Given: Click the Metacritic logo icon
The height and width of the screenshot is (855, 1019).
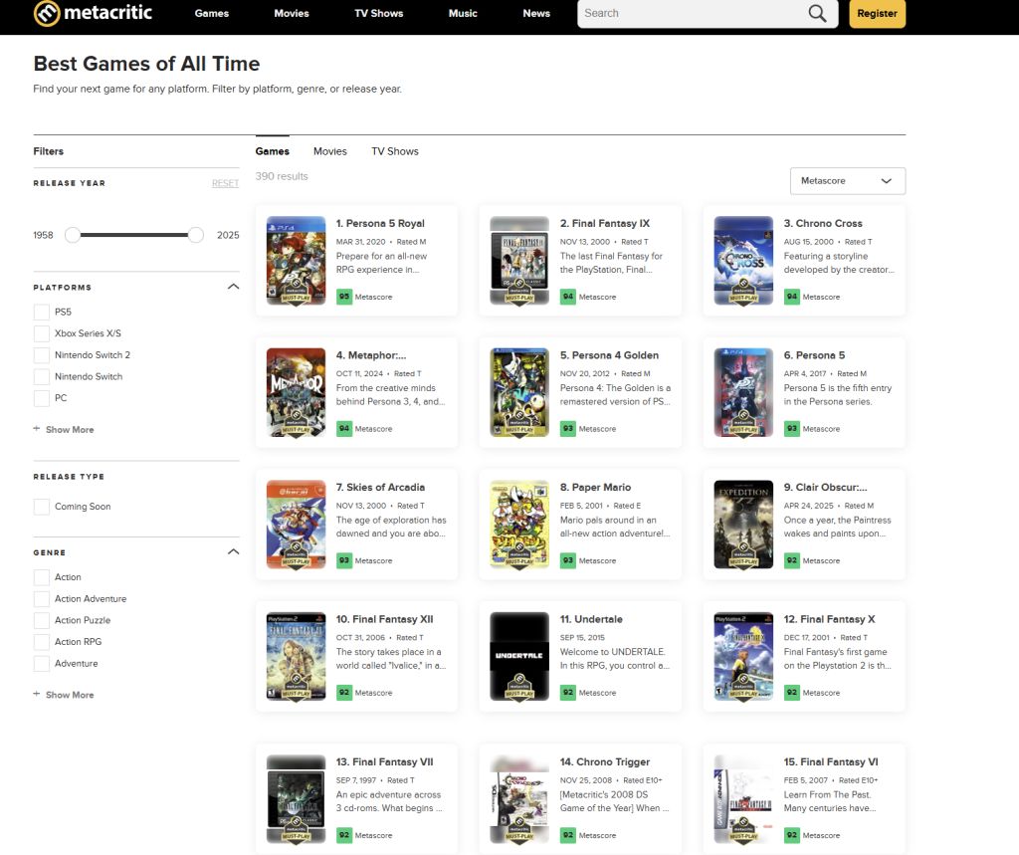Looking at the screenshot, I should pyautogui.click(x=46, y=13).
